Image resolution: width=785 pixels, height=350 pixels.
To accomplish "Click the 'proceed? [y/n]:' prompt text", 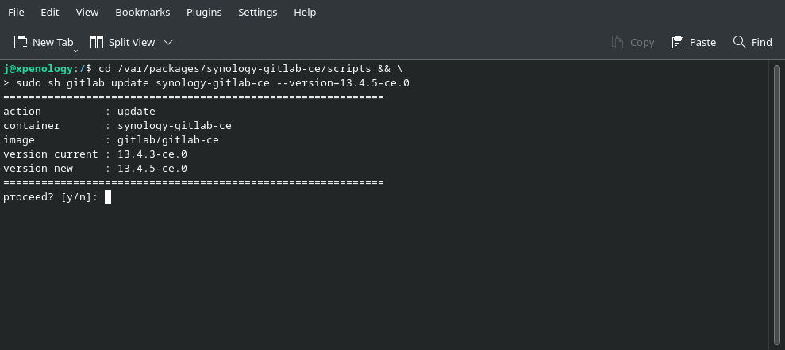I will [51, 197].
